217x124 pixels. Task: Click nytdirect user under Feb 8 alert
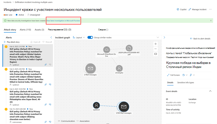16,65
